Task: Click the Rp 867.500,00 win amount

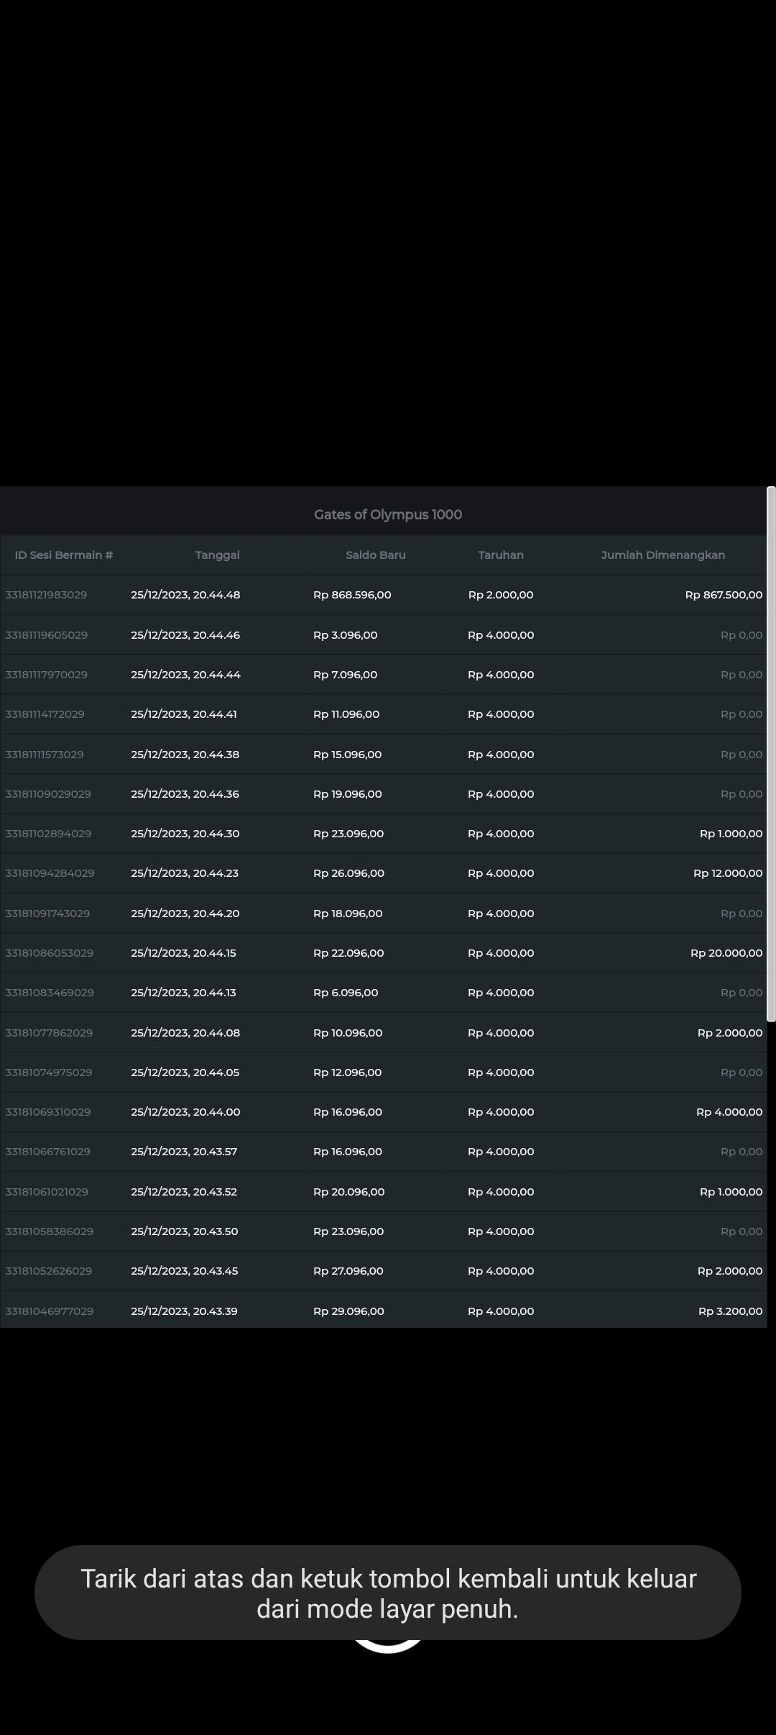Action: pyautogui.click(x=724, y=595)
